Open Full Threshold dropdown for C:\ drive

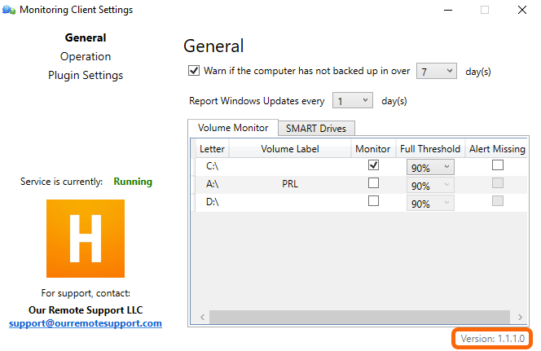click(x=430, y=168)
